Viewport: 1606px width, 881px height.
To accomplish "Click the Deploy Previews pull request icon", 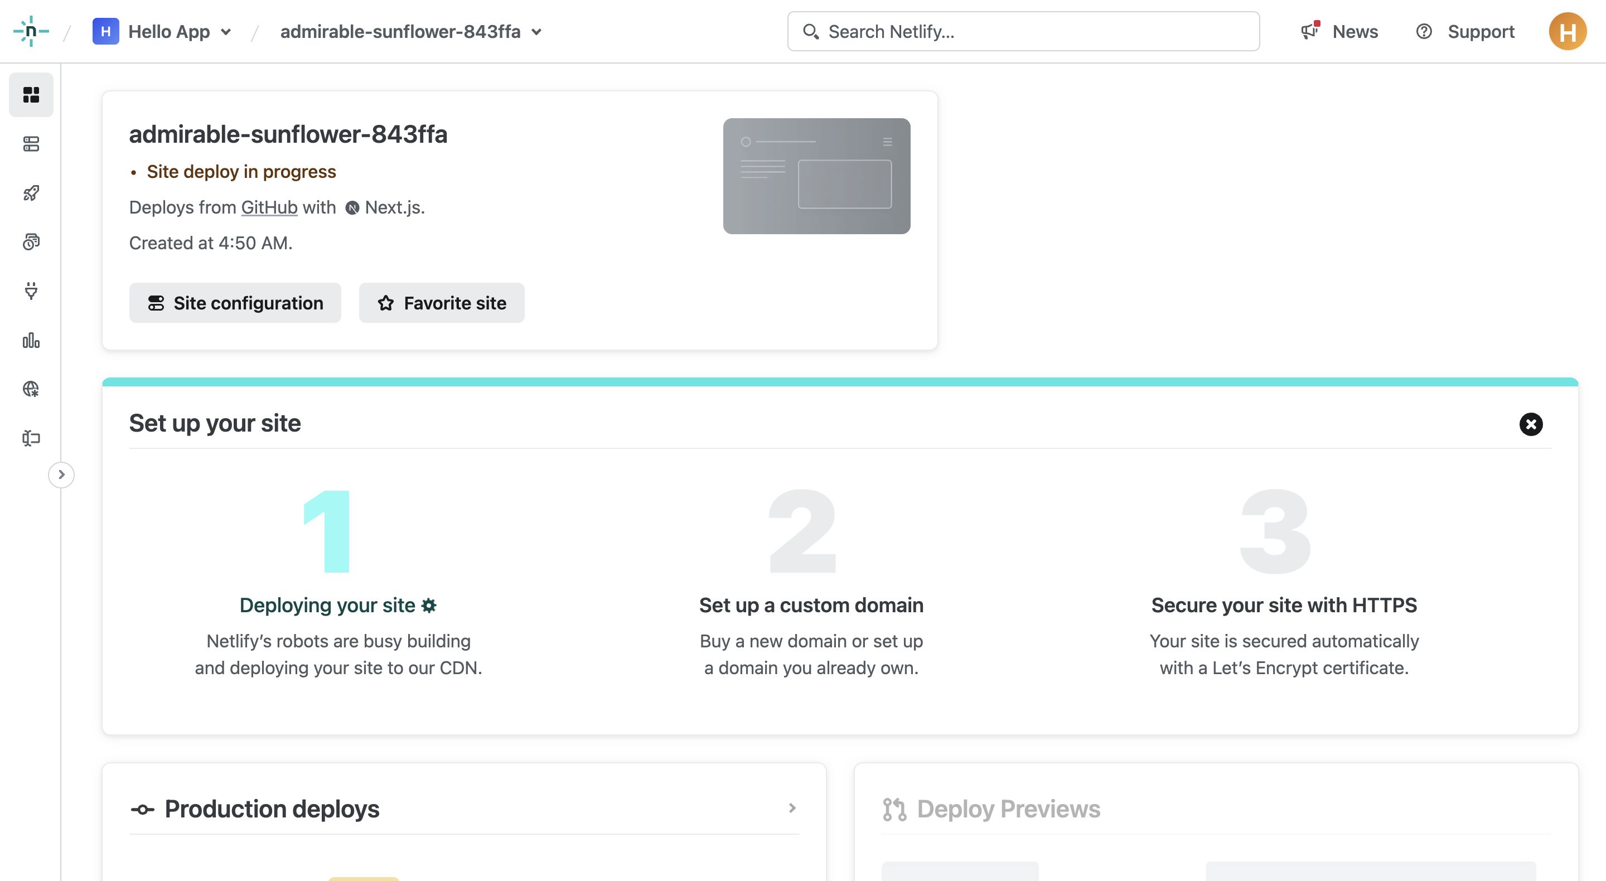I will coord(894,809).
